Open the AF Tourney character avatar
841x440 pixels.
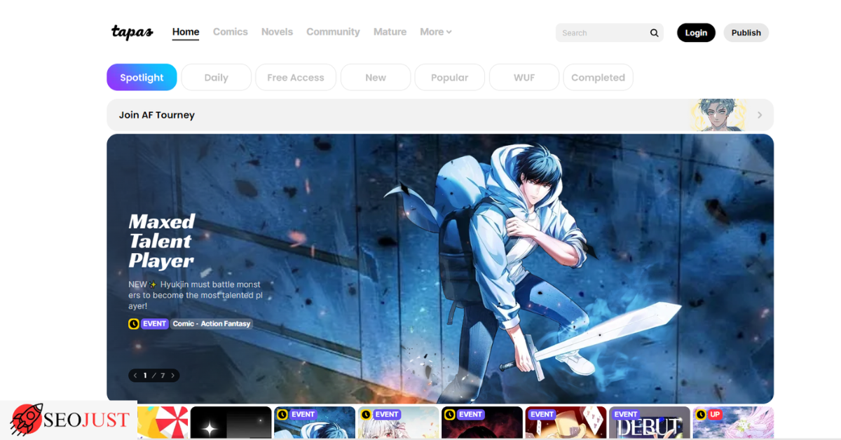pyautogui.click(x=718, y=115)
